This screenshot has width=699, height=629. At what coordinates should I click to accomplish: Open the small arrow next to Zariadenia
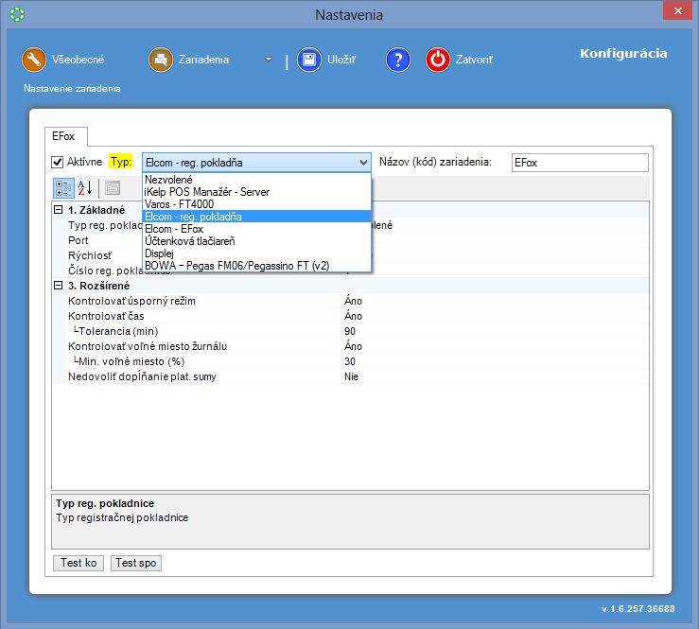pyautogui.click(x=269, y=60)
